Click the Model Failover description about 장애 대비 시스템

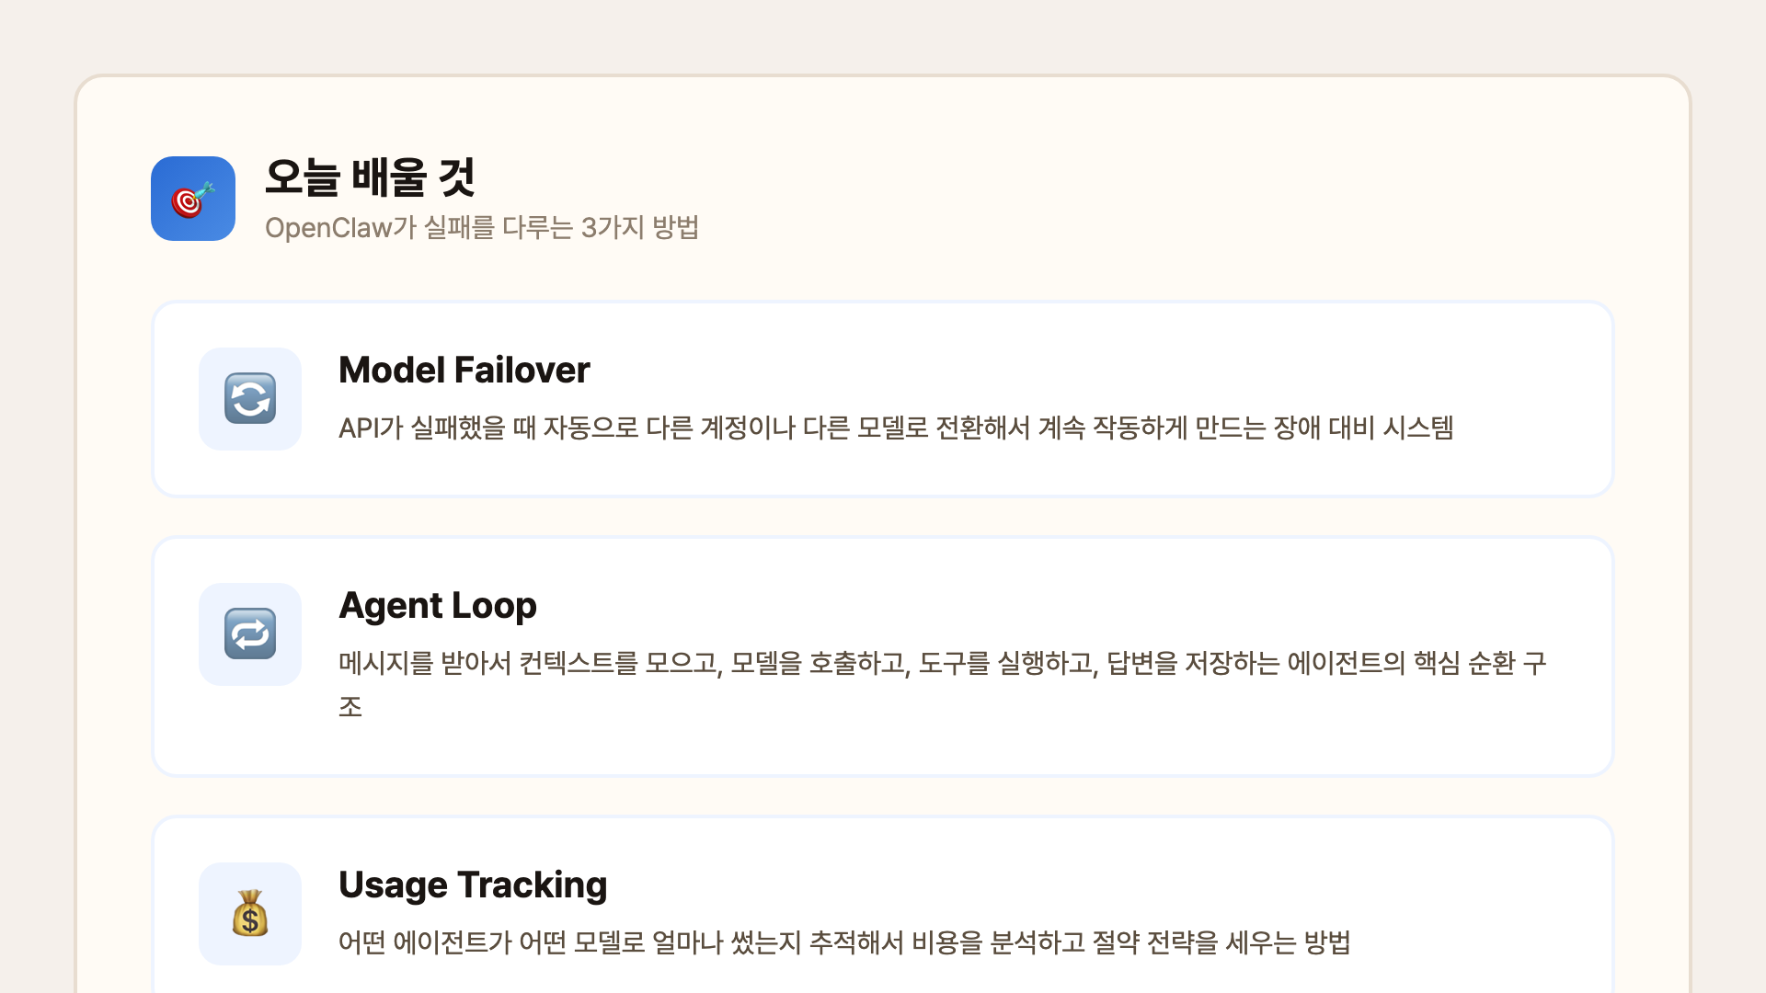pos(895,428)
